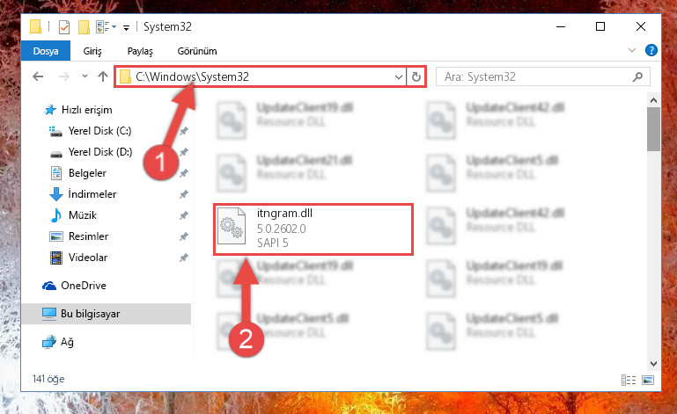Go up one folder level arrow

pos(103,76)
